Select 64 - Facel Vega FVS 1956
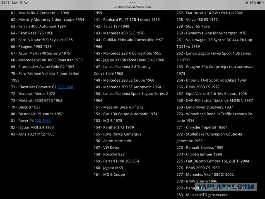 pyautogui.click(x=32, y=33)
